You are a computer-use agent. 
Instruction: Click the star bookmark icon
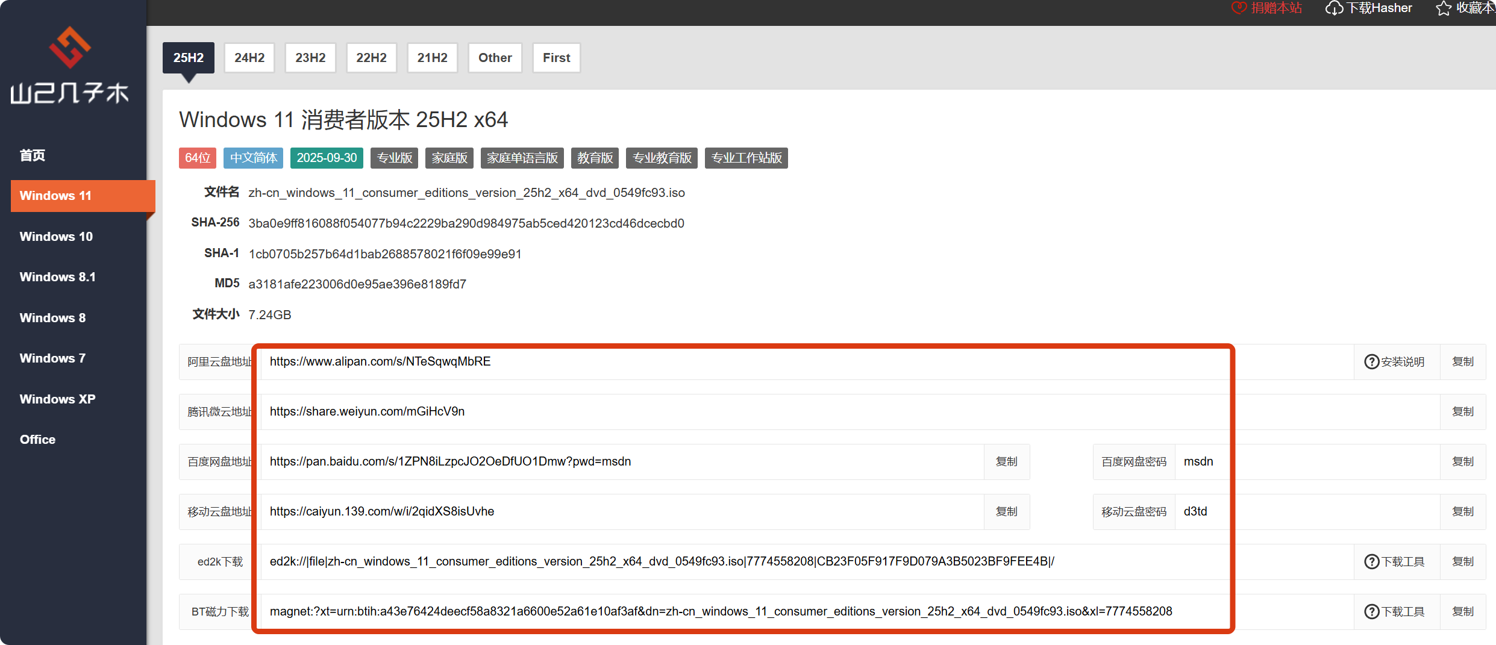pyautogui.click(x=1444, y=8)
